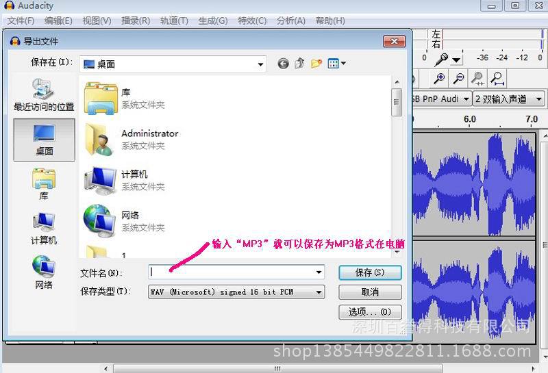Select 网络 item in file list
This screenshot has height=373, width=548.
point(125,221)
